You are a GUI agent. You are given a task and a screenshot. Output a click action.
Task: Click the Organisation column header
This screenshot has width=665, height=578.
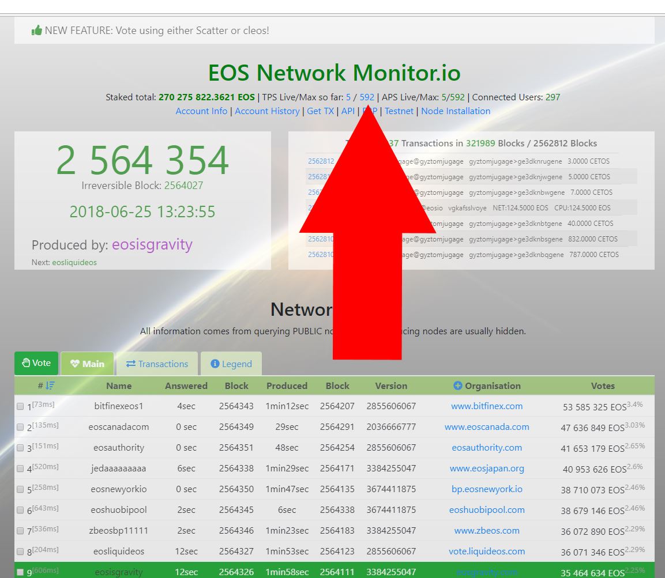pos(493,386)
